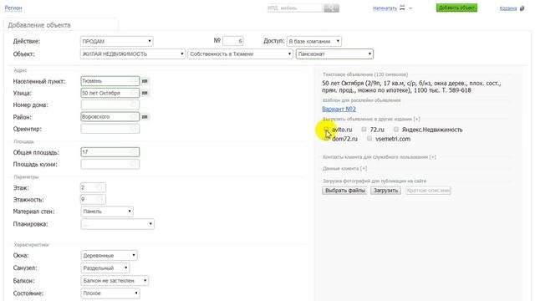
Task: Click Населенный пункт field containing Тюмень
Action: pos(110,81)
